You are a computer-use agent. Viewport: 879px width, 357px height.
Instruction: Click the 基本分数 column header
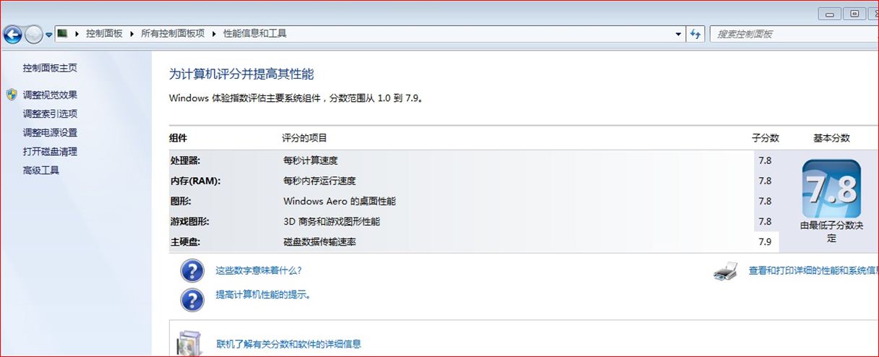(831, 138)
